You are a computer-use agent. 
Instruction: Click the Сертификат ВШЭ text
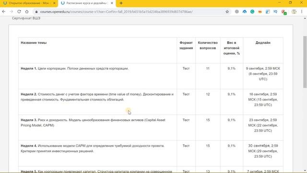point(26,18)
